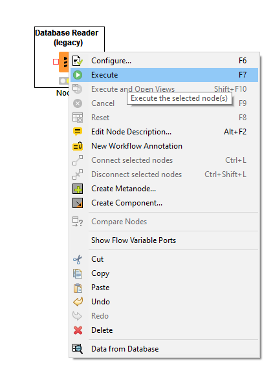Choose Execute and Open Views entry
The image size is (273, 369).
tap(164, 89)
